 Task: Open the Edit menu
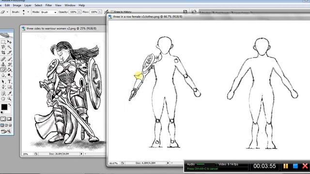(7, 5)
